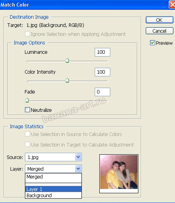175x203 pixels.
Task: Focus the Color Intensity value field
Action: click(x=103, y=72)
